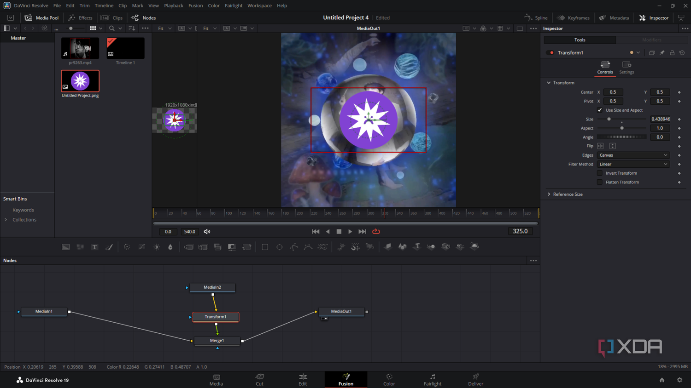691x388 pixels.
Task: Reset Transform1 using the reset icon
Action: [682, 53]
